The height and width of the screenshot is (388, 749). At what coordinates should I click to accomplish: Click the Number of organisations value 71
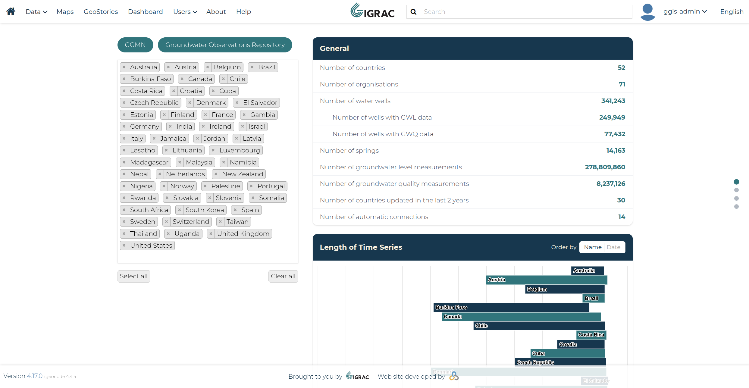pos(622,84)
